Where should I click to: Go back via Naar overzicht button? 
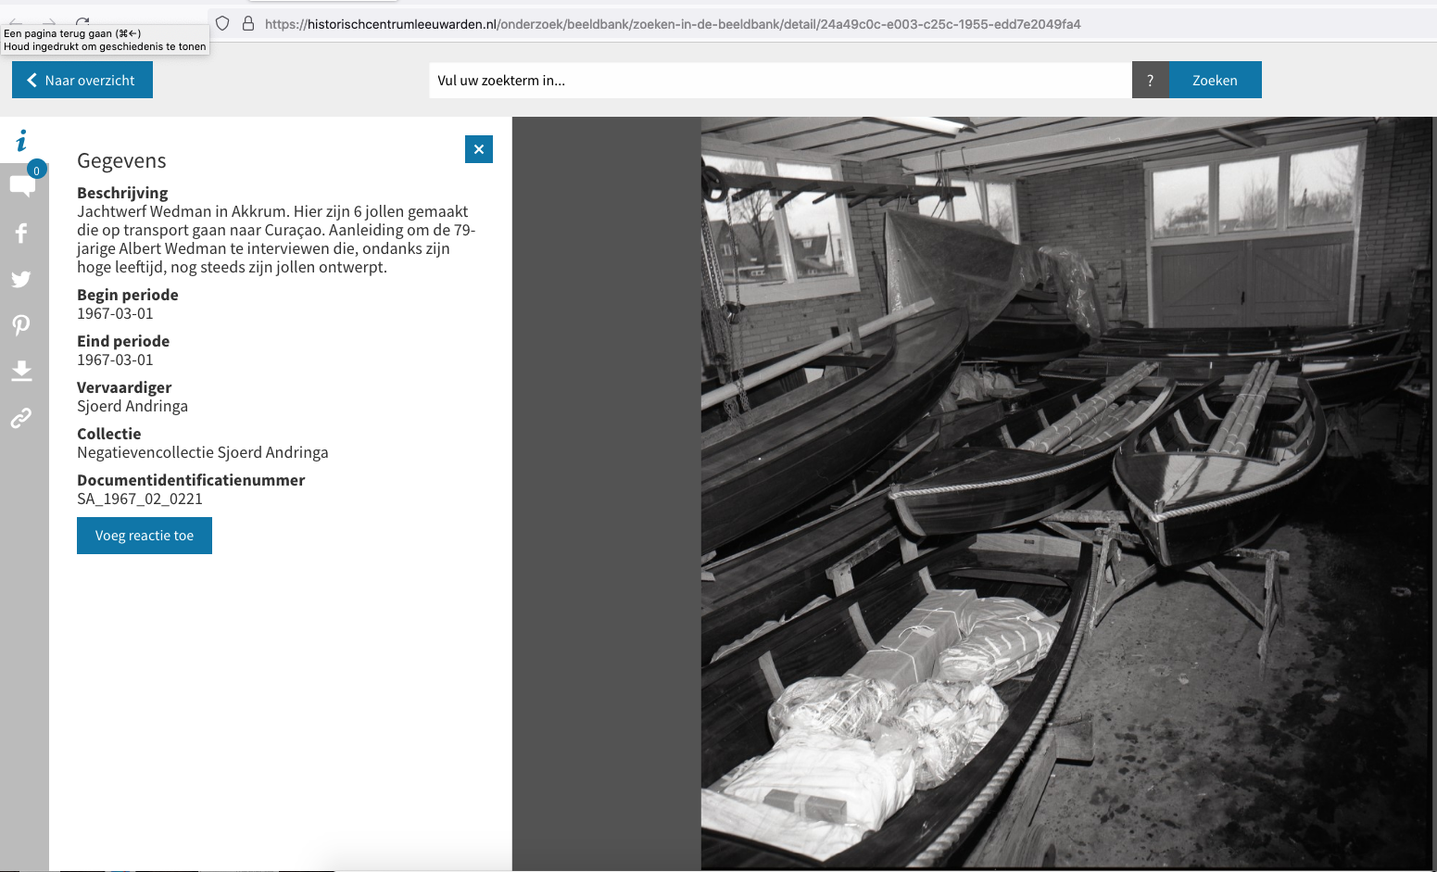(x=82, y=81)
